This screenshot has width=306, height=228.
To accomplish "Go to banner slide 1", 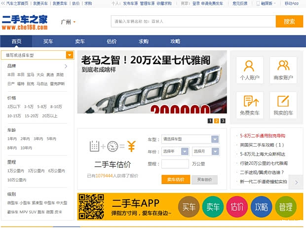I will click(210, 121).
